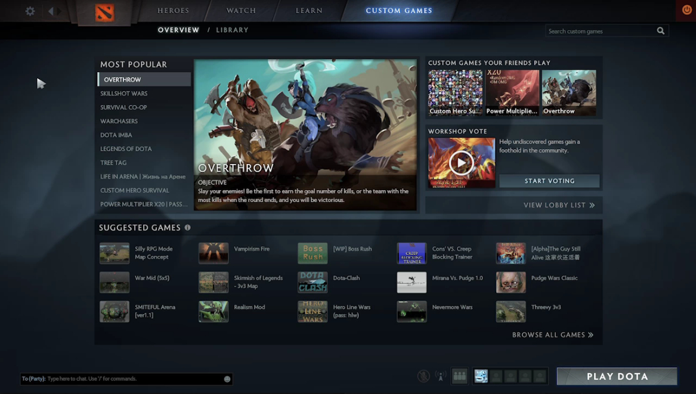This screenshot has width=696, height=394.
Task: Toggle the voice broadcast icon
Action: point(441,376)
